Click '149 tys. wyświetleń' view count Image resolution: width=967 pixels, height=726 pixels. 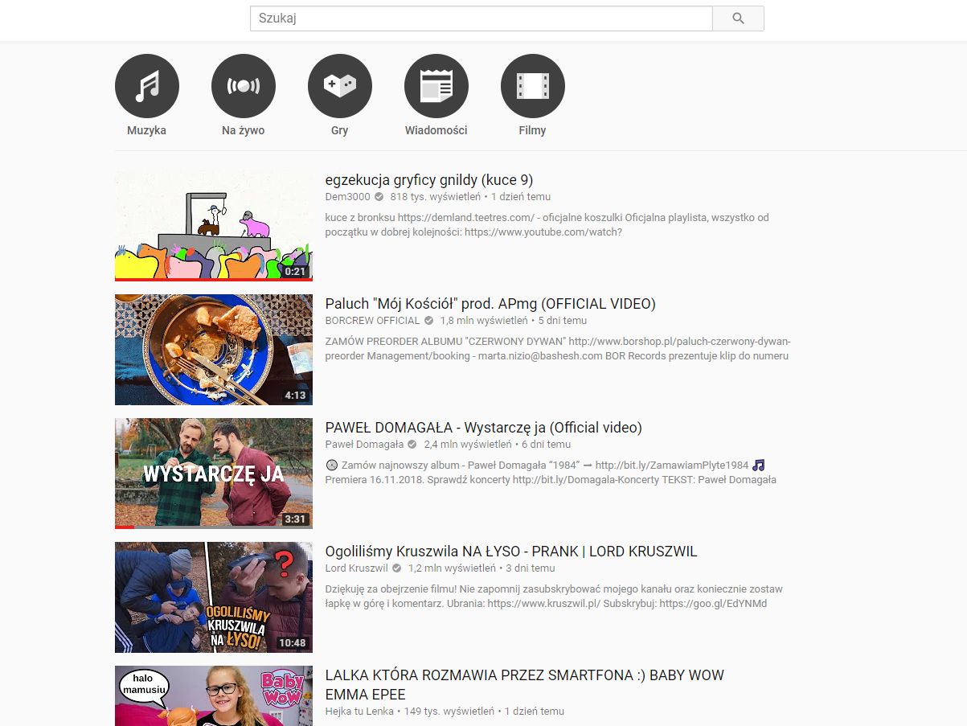(x=449, y=712)
